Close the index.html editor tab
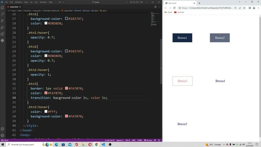 point(20,7)
